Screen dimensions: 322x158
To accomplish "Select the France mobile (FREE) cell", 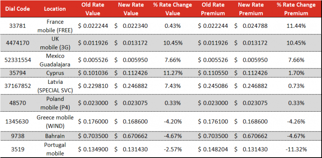I will (55, 26).
